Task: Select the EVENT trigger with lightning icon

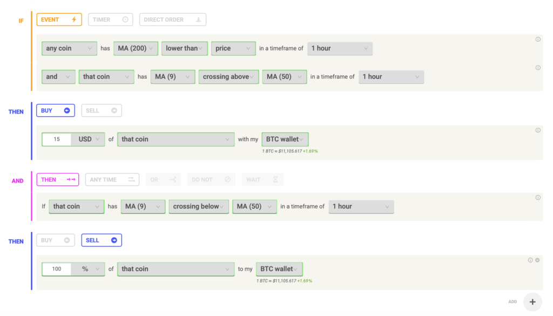Action: click(x=59, y=20)
